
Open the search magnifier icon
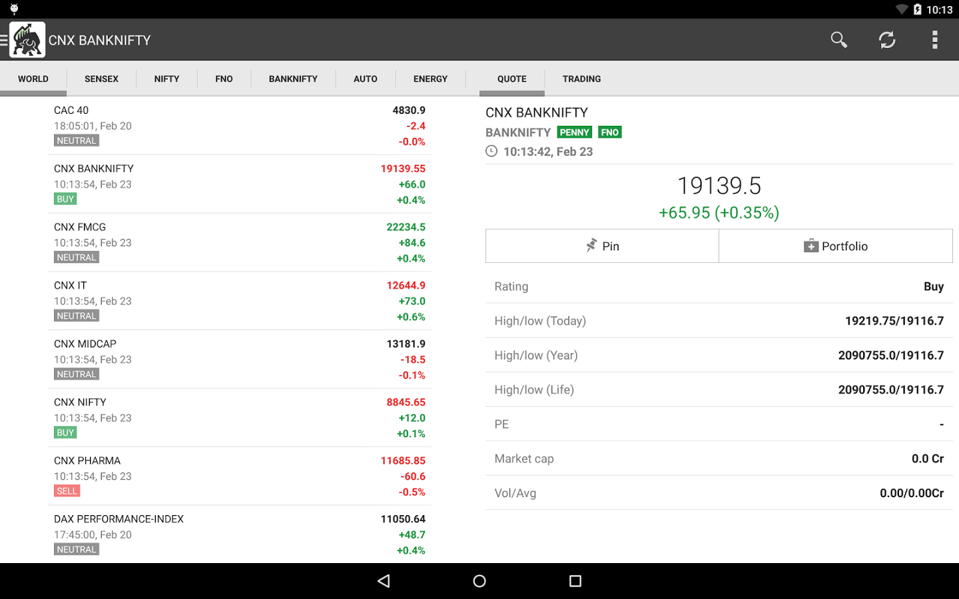[839, 40]
